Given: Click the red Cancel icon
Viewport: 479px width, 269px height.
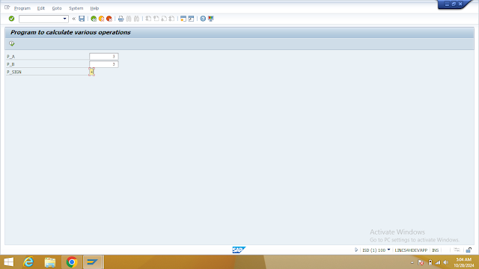Looking at the screenshot, I should (x=109, y=19).
